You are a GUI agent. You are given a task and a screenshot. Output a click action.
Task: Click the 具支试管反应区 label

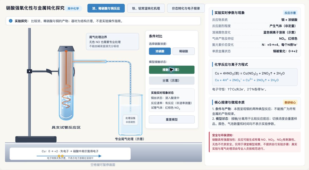pyautogui.click(x=66, y=127)
